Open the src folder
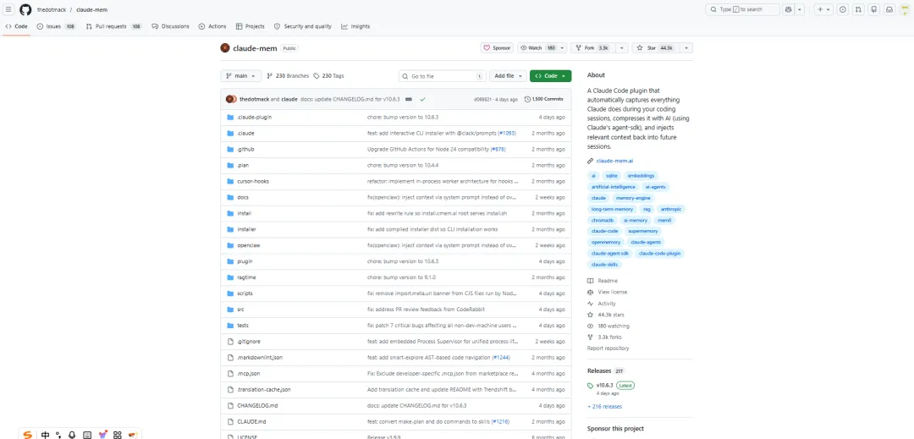914x439 pixels. point(240,310)
